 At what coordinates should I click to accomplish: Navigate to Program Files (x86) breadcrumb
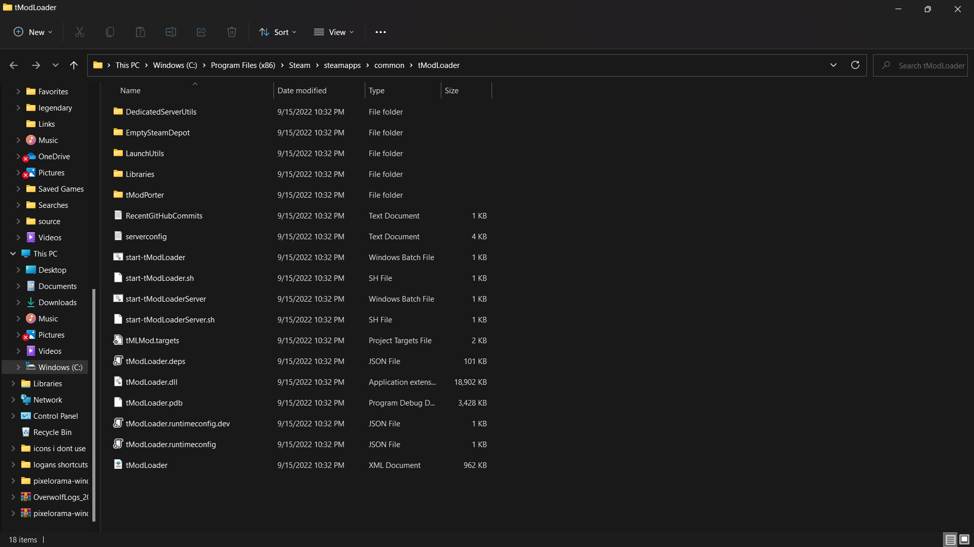243,65
